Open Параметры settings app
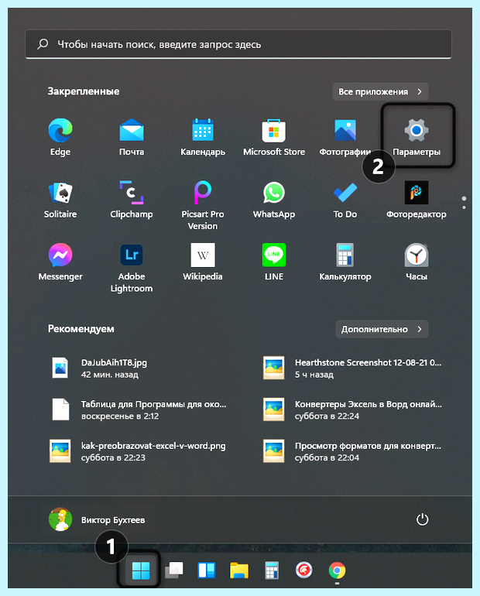Screen dimensions: 480x596 417,136
